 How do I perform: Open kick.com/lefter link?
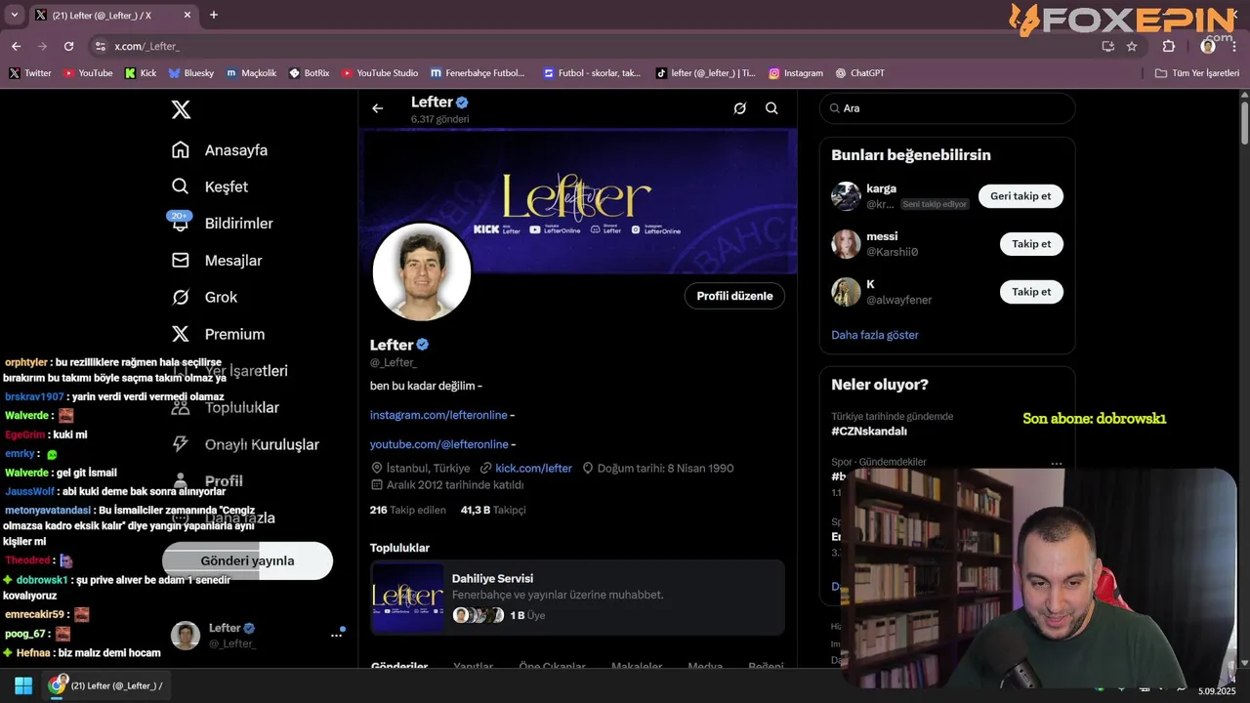[x=533, y=469]
